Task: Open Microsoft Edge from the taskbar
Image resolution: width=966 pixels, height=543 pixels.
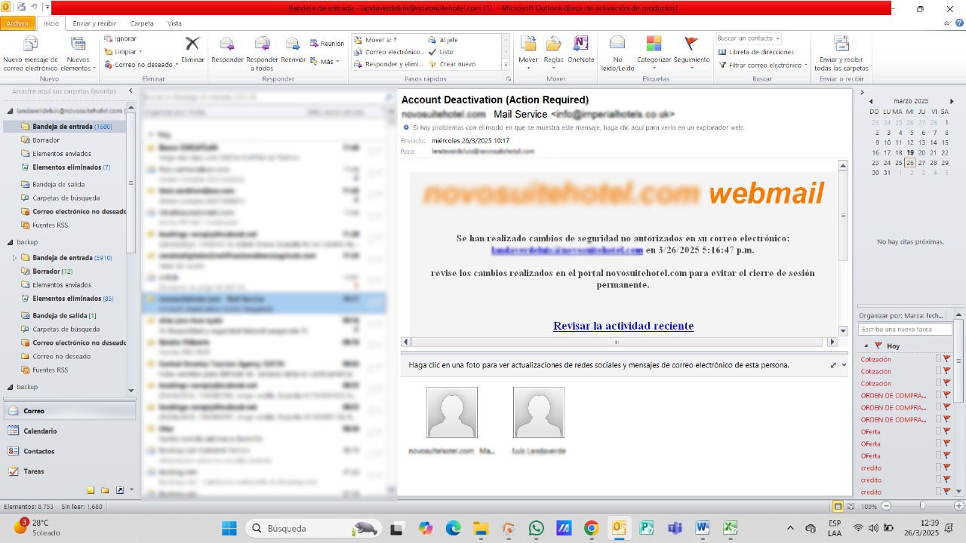Action: point(453,528)
